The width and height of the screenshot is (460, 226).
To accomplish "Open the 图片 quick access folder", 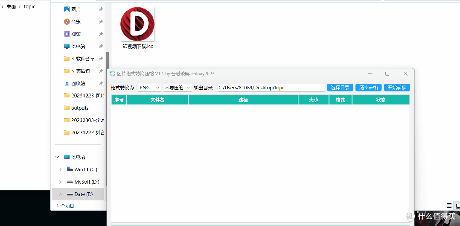I will click(x=72, y=9).
